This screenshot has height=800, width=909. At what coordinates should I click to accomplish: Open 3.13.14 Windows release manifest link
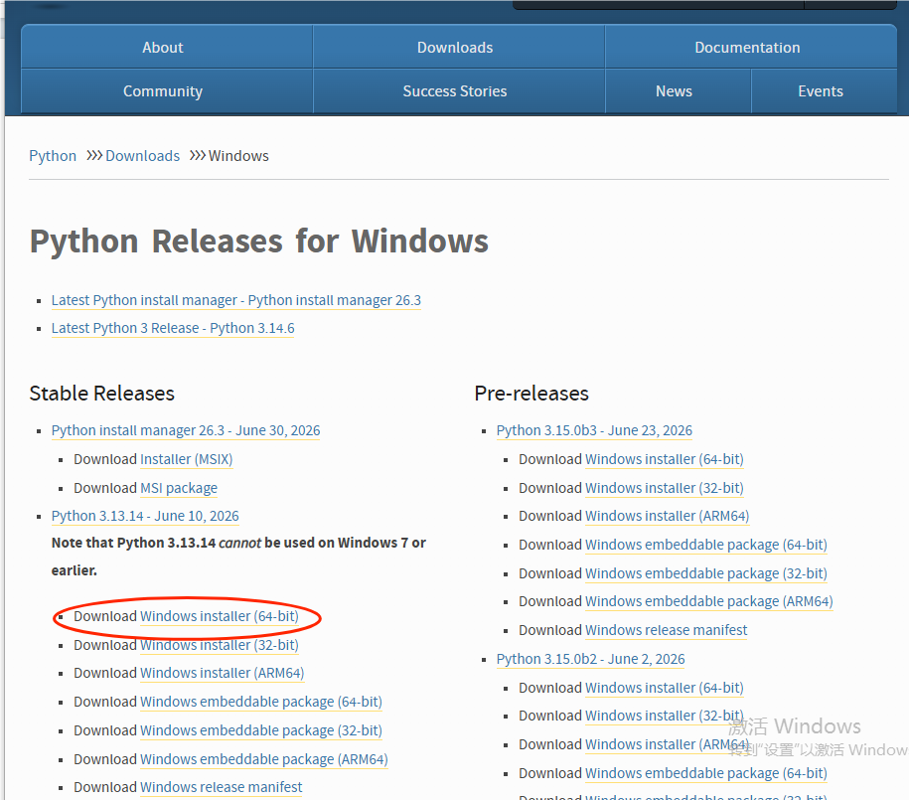[222, 787]
